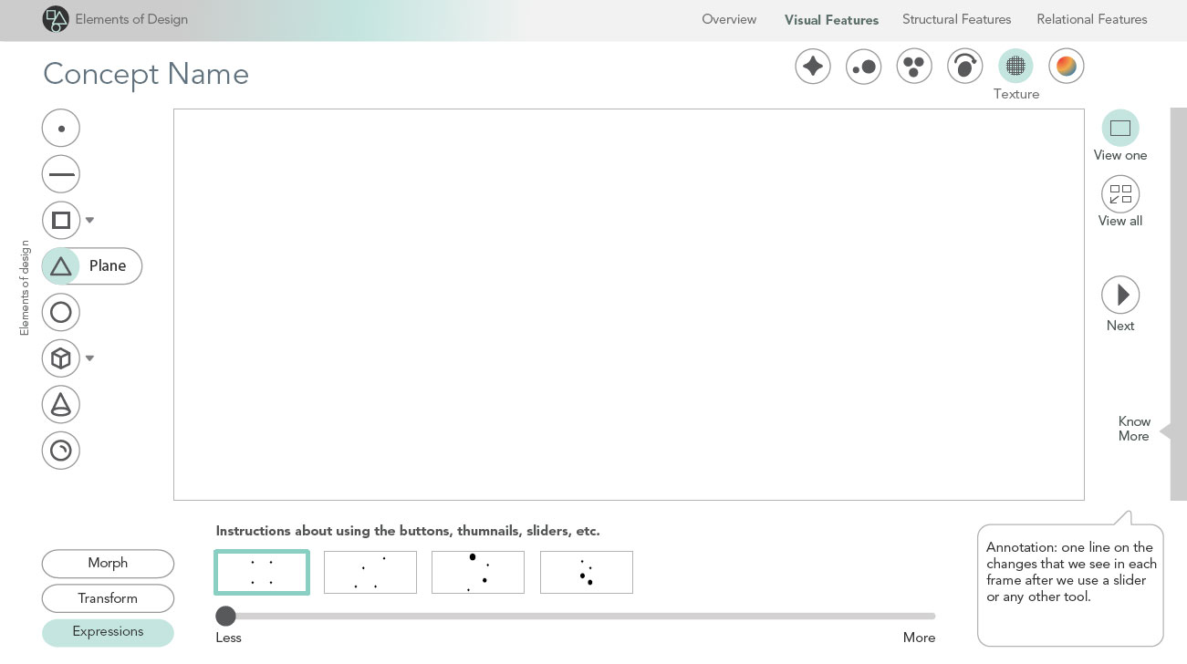Select the point (dot) element icon
Viewport: 1187px width, 664px height.
click(x=61, y=129)
